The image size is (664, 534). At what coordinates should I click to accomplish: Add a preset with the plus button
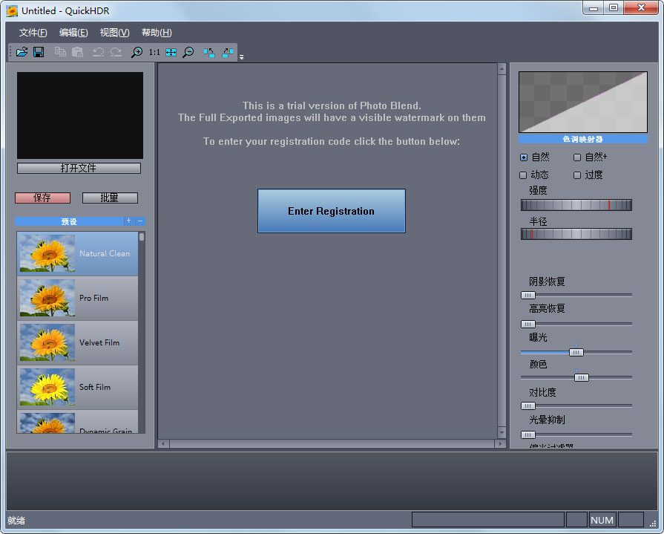(129, 221)
